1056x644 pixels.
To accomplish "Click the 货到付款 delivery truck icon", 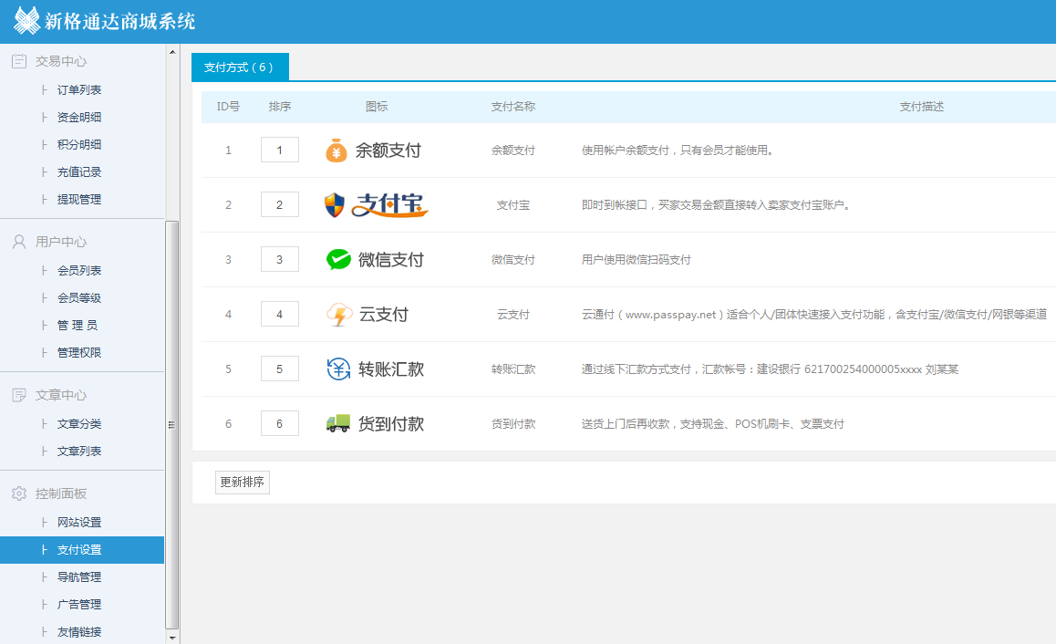I will [x=338, y=424].
